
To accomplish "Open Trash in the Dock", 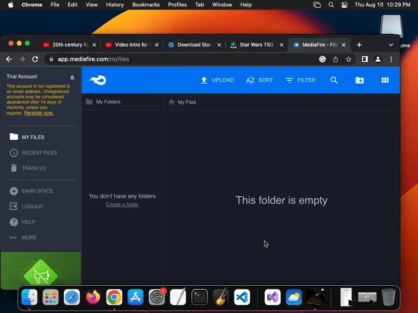I will [389, 297].
